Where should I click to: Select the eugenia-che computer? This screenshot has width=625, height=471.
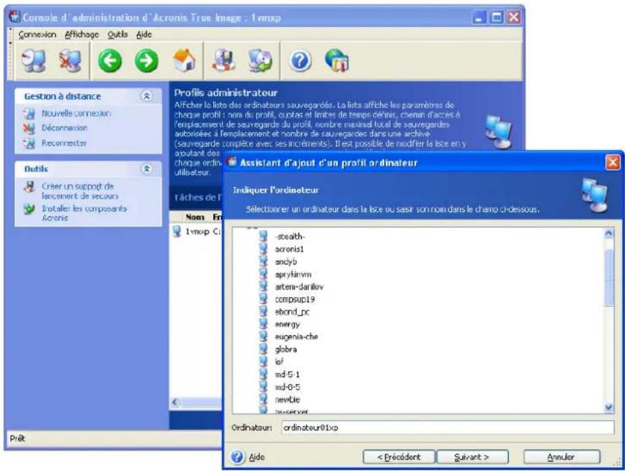(296, 337)
